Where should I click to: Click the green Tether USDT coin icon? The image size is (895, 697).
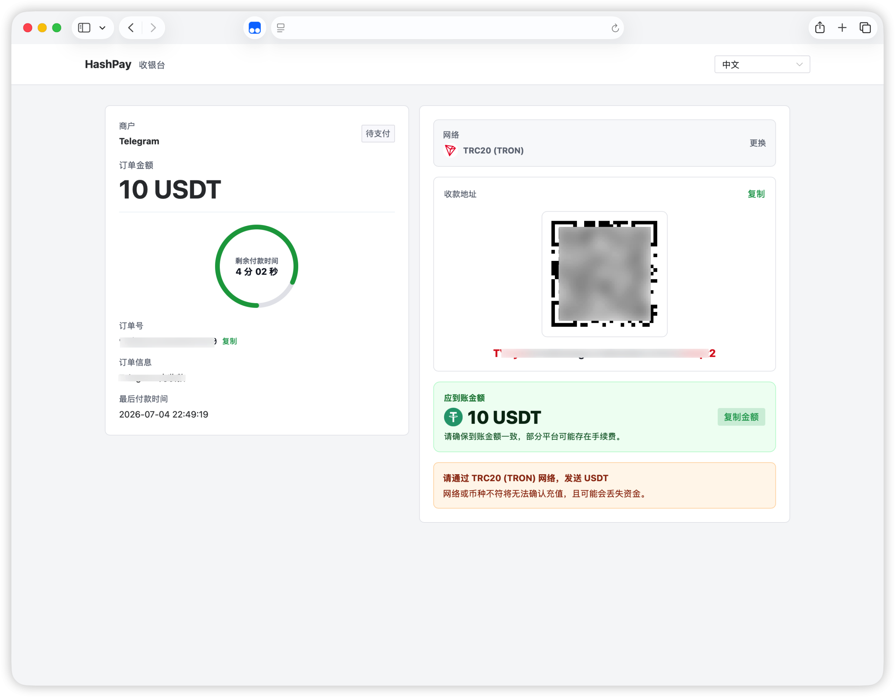coord(453,417)
